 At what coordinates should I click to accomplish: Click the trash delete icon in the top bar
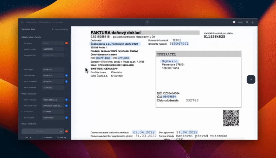[x=247, y=22]
